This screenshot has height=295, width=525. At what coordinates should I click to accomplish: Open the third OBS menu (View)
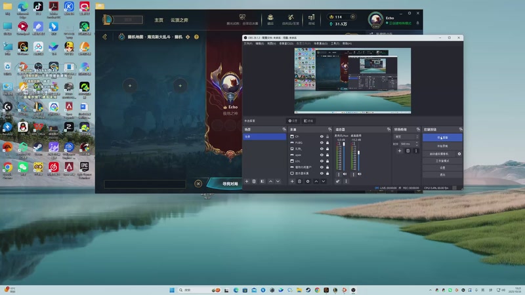click(272, 43)
